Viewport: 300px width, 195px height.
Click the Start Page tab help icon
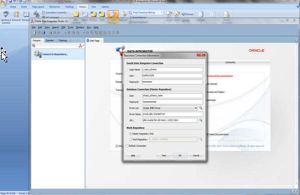(x=87, y=40)
